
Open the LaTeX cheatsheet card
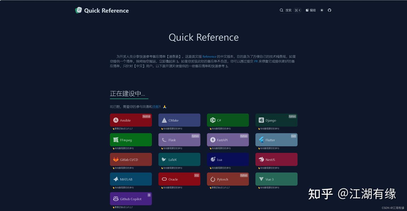click(179, 159)
